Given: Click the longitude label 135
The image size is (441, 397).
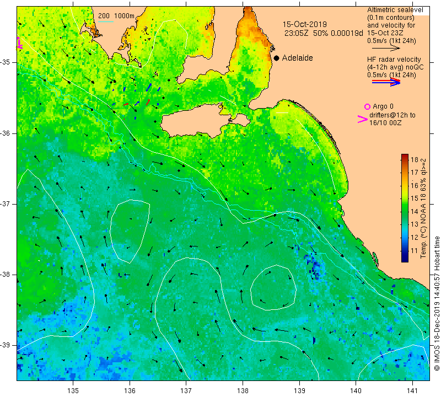Looking at the screenshot, I should [73, 390].
